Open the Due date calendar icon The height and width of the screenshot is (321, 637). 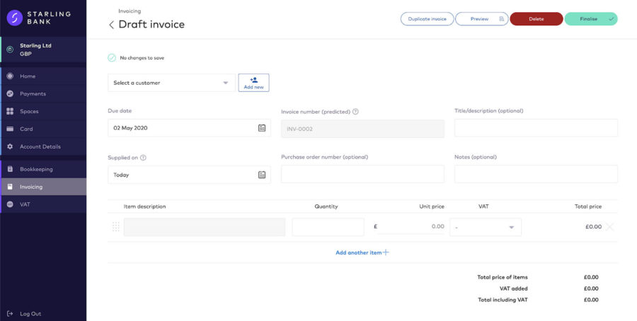[x=262, y=128]
